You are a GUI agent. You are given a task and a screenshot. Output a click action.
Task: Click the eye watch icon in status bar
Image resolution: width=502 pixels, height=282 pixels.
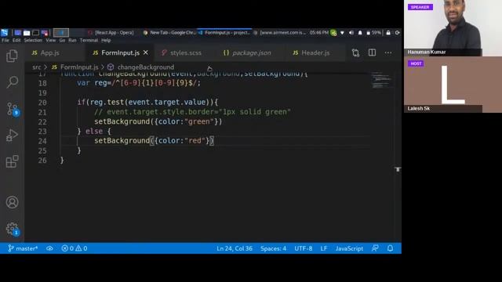[x=49, y=248]
